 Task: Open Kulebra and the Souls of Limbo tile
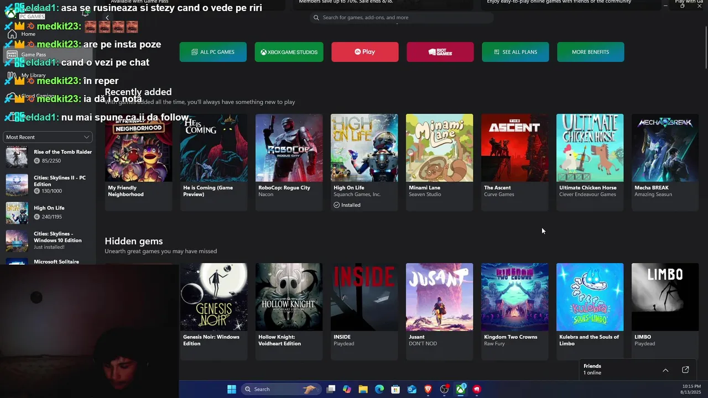pyautogui.click(x=590, y=311)
